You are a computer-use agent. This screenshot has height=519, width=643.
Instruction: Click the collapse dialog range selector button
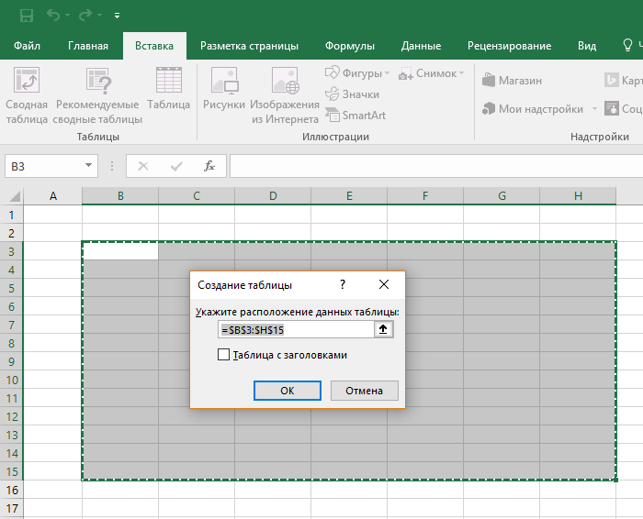click(x=383, y=329)
